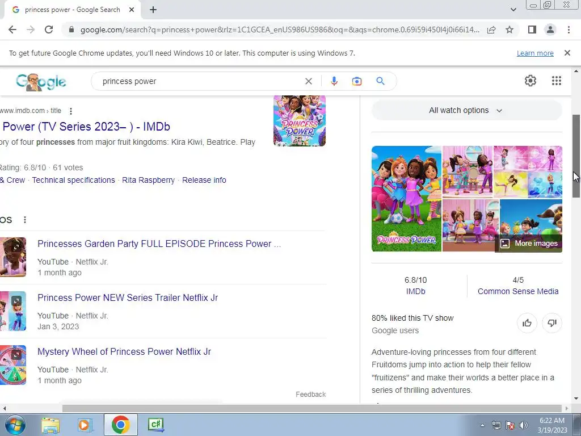Click in the princess power search field
Screen dimensions: 581x436
(x=200, y=81)
